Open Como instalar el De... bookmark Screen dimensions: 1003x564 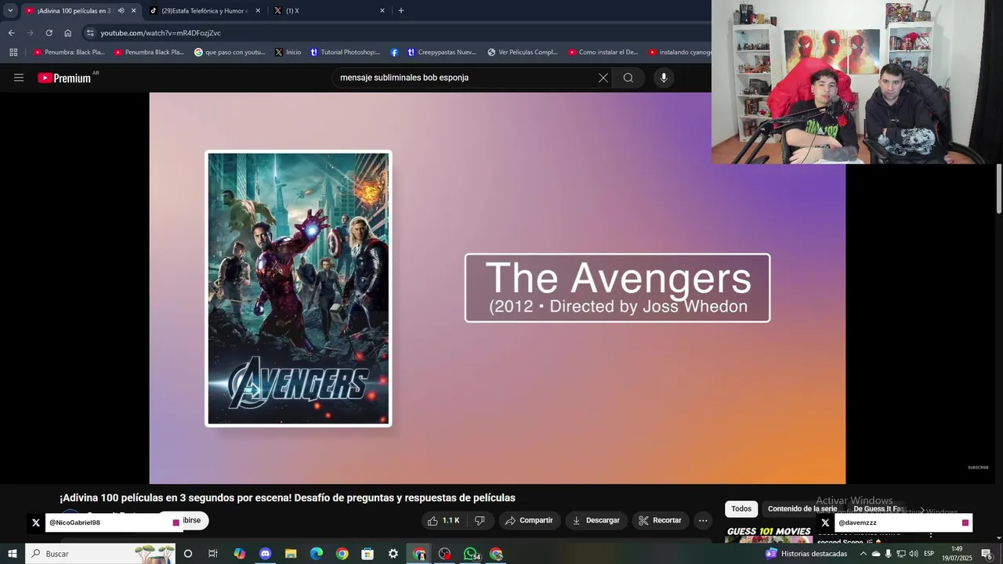[x=603, y=52]
